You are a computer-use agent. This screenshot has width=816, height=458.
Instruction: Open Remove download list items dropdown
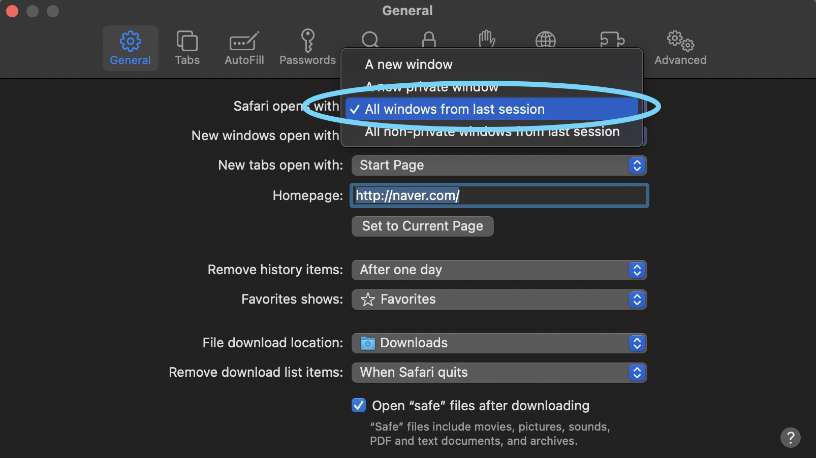click(x=498, y=373)
